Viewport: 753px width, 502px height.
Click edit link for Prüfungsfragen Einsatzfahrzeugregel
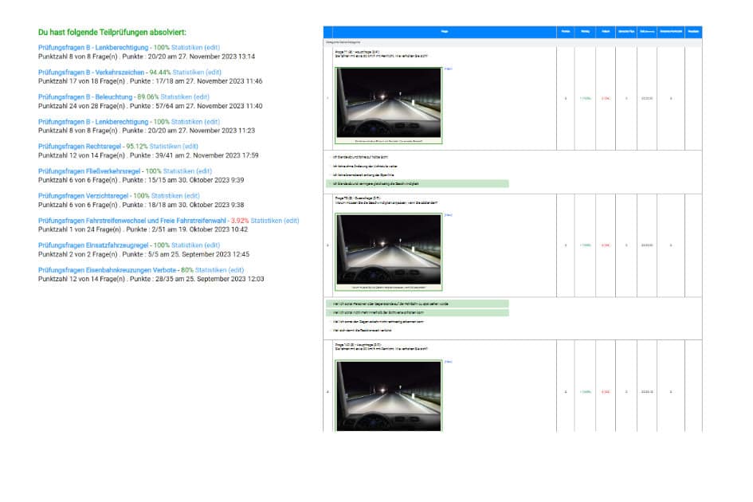click(212, 245)
